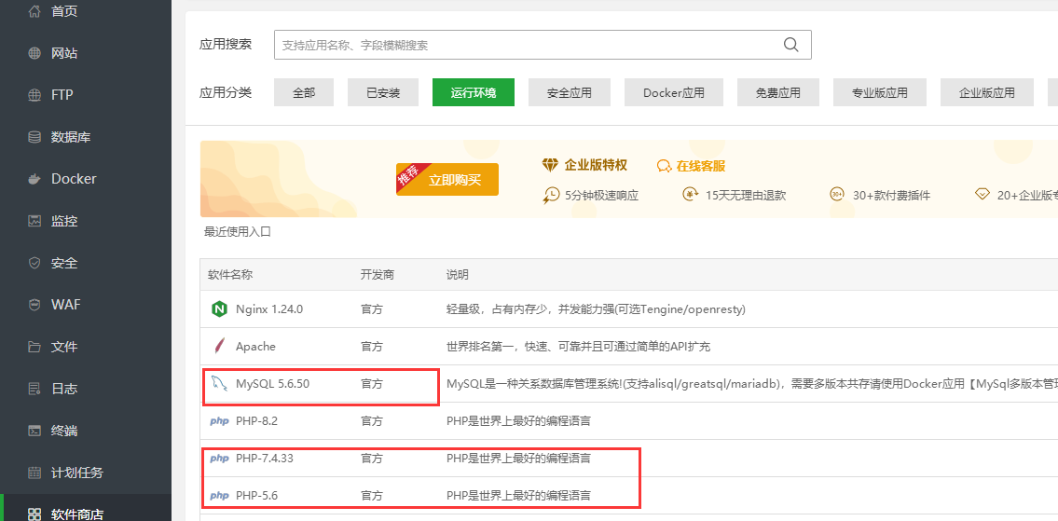Image resolution: width=1058 pixels, height=521 pixels.
Task: Click the database icon beside 数据库
Action: pyautogui.click(x=34, y=137)
